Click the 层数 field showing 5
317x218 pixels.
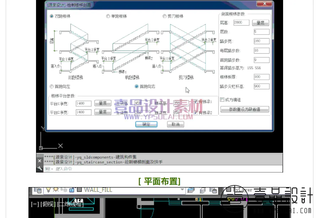tap(262, 32)
